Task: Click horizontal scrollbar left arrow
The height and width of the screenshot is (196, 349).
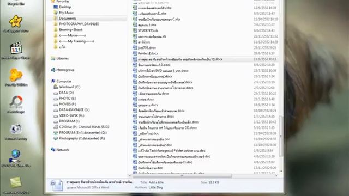Action: 130,176
